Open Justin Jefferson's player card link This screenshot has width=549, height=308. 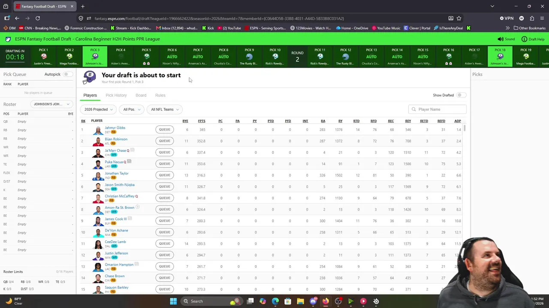(116, 253)
